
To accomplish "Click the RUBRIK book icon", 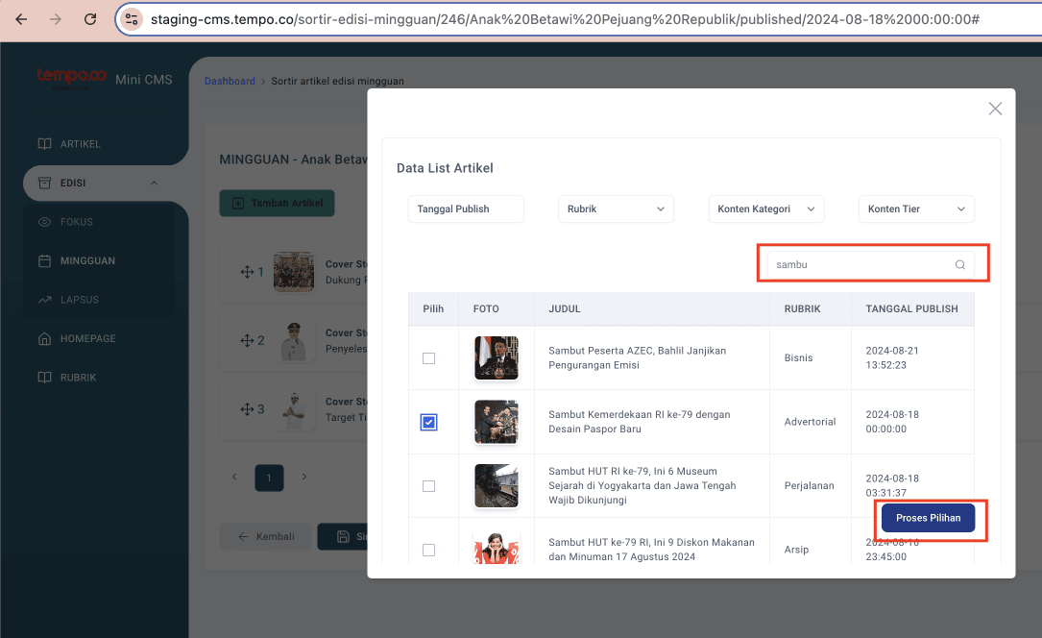I will click(x=44, y=378).
